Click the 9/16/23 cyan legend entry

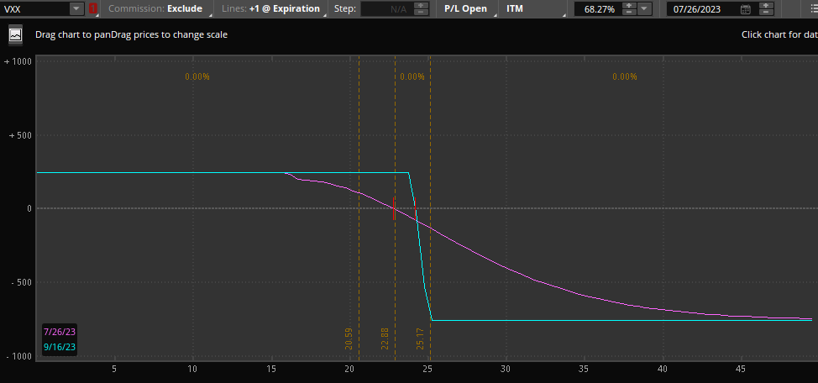[x=59, y=346]
